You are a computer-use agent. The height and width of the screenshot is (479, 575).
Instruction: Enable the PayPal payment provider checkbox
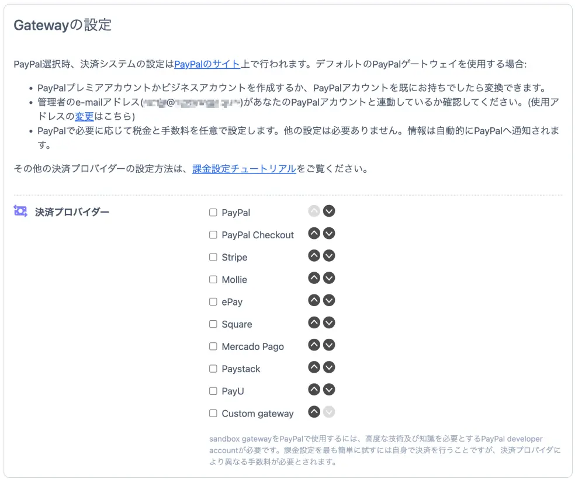(213, 213)
